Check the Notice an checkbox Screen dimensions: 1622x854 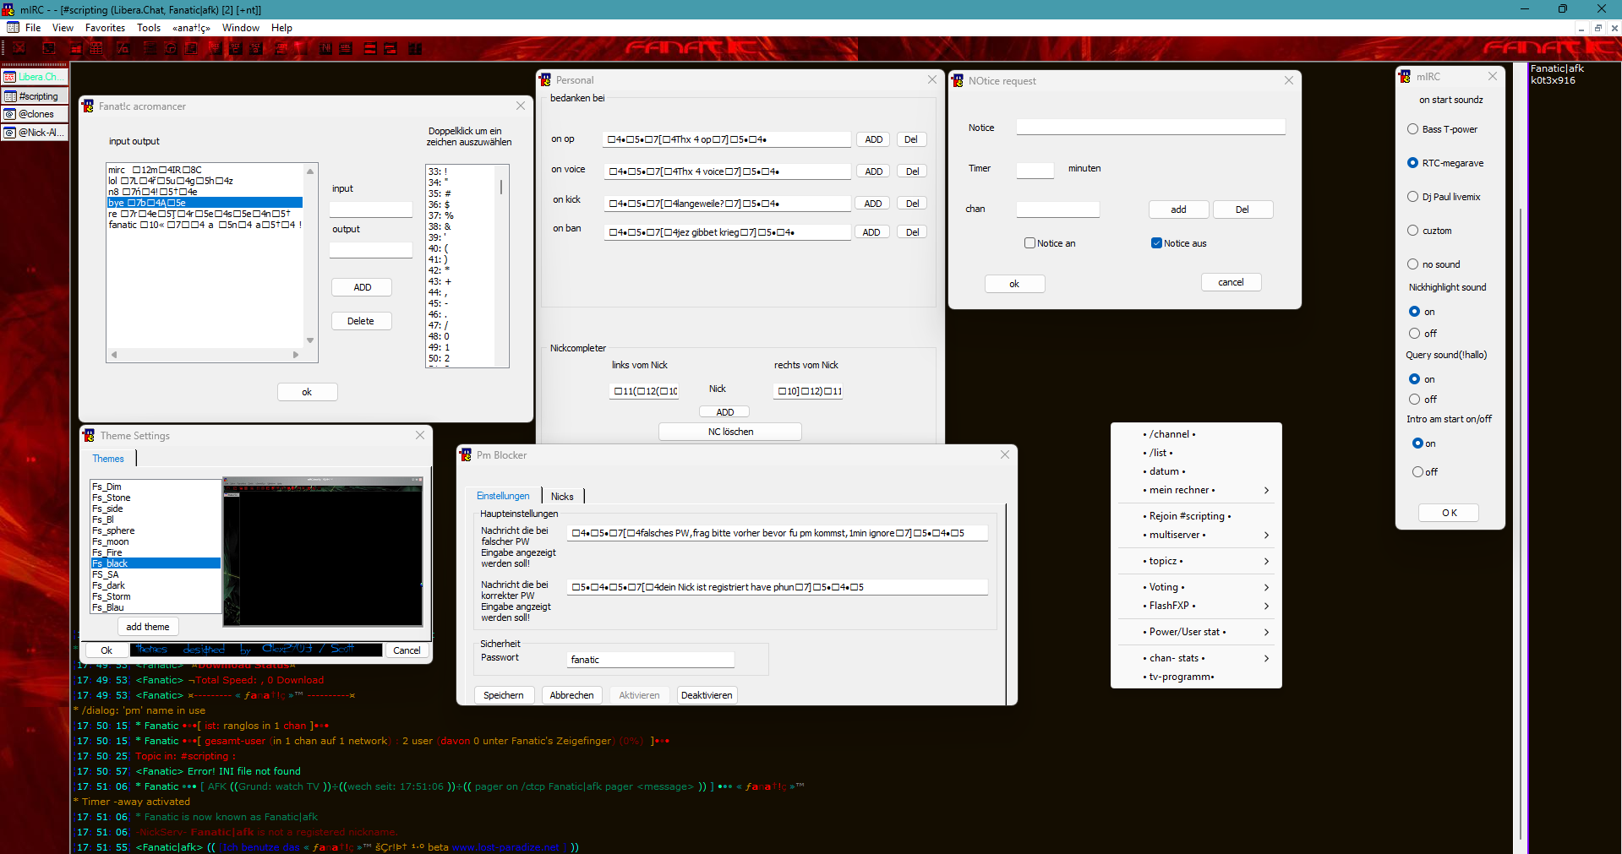click(x=1029, y=243)
